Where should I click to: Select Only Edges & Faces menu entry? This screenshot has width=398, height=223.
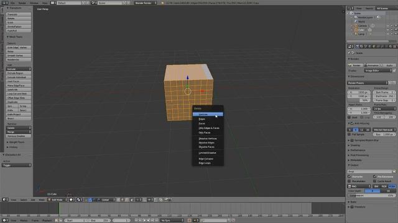[x=208, y=128]
